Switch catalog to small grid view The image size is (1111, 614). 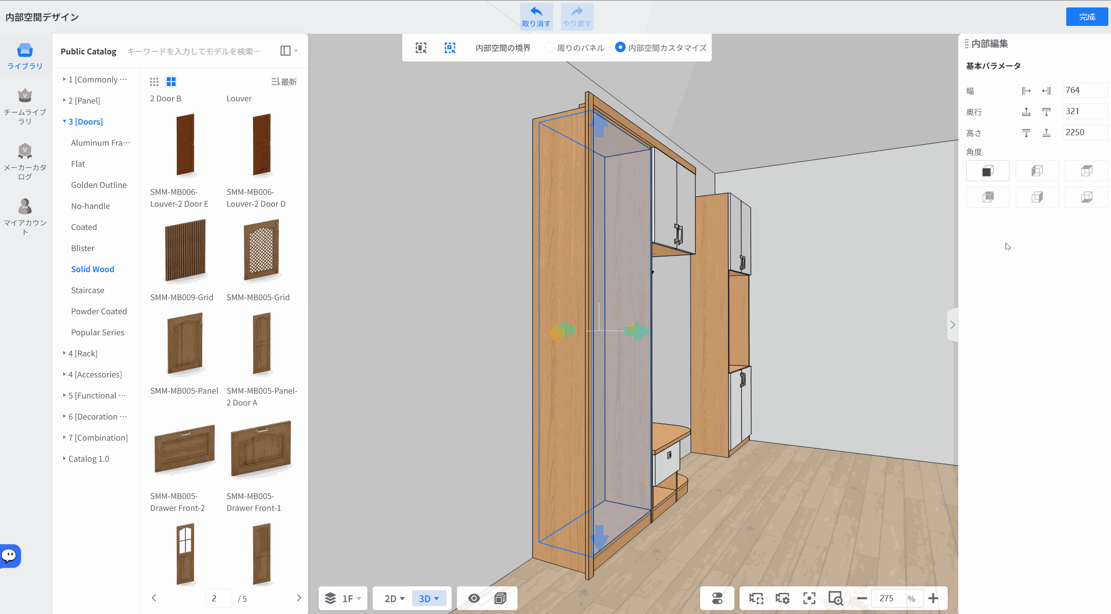tap(154, 82)
